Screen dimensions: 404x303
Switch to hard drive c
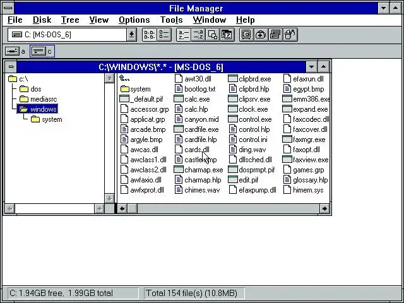click(x=42, y=51)
